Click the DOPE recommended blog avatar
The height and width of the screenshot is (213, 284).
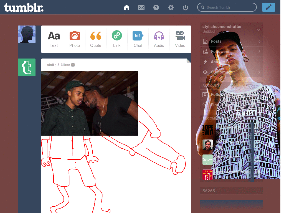tap(207, 130)
